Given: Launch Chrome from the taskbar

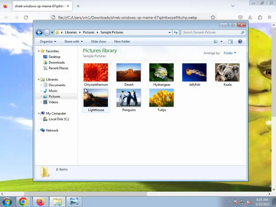Looking at the screenshot, I should 23,202.
